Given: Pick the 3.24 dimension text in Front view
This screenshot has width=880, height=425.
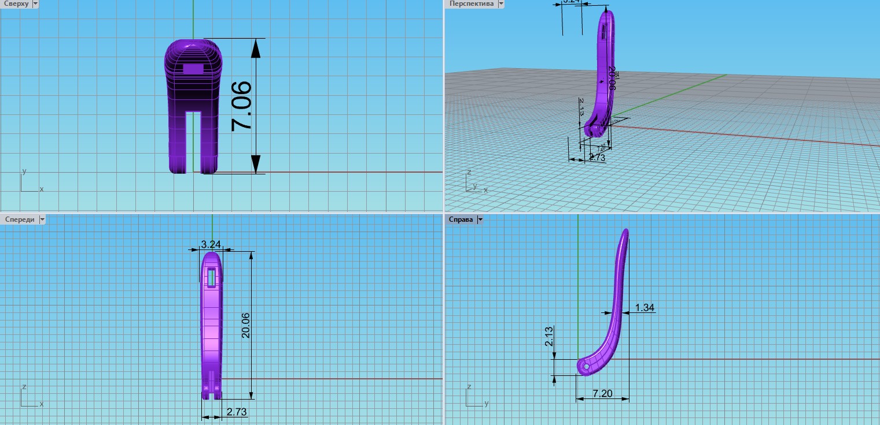Looking at the screenshot, I should (211, 244).
